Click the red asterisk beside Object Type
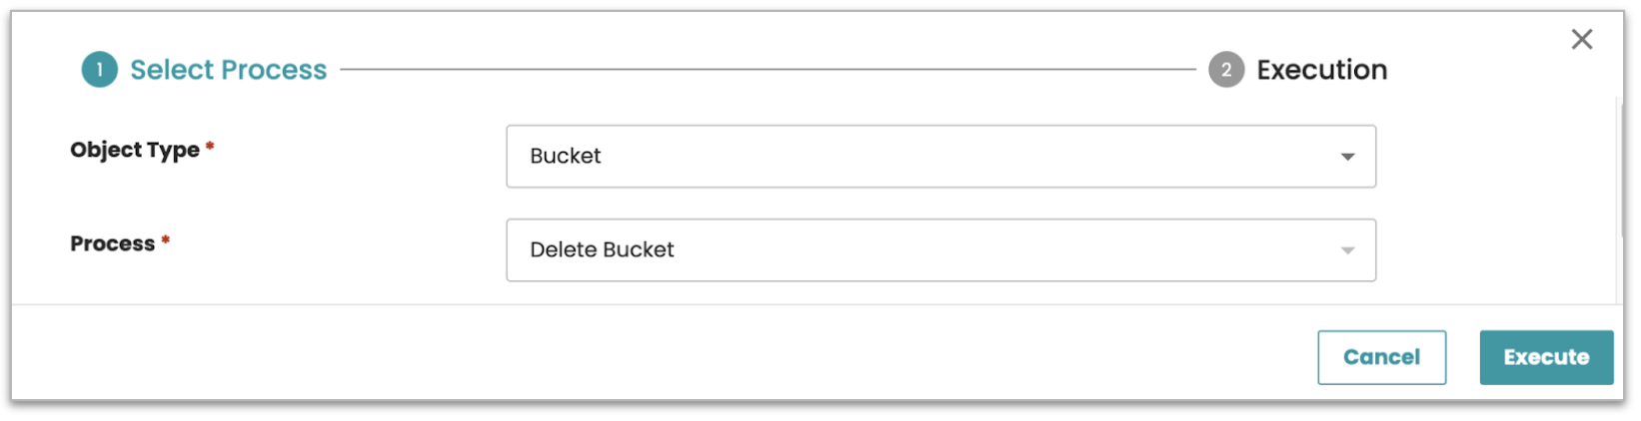 [210, 148]
